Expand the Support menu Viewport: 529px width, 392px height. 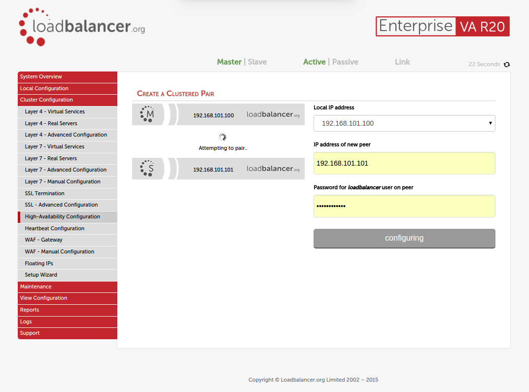point(68,334)
